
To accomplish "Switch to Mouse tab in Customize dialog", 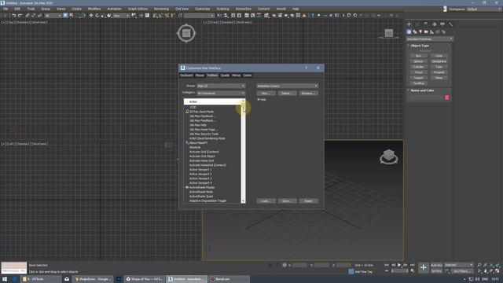I will point(200,75).
